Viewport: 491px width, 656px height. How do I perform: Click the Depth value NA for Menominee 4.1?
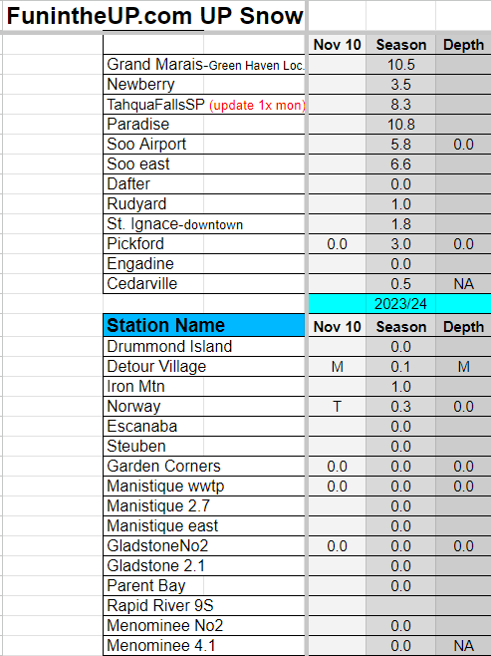[x=463, y=646]
